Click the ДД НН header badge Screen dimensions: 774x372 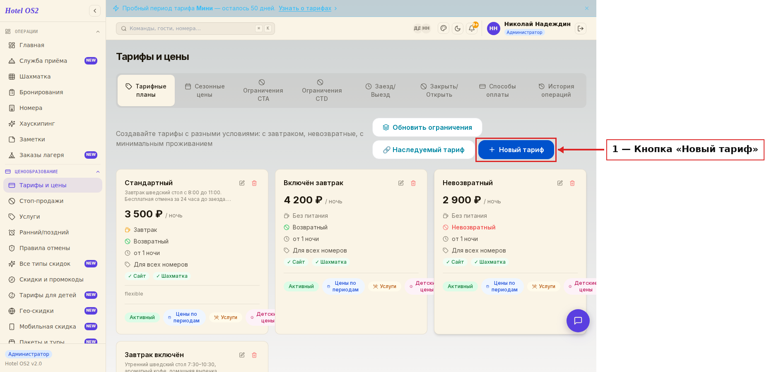[x=422, y=29]
